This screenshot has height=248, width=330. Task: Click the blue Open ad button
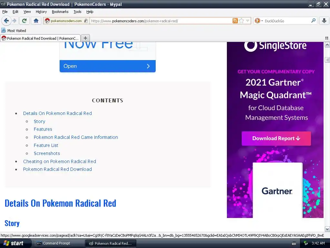click(108, 66)
